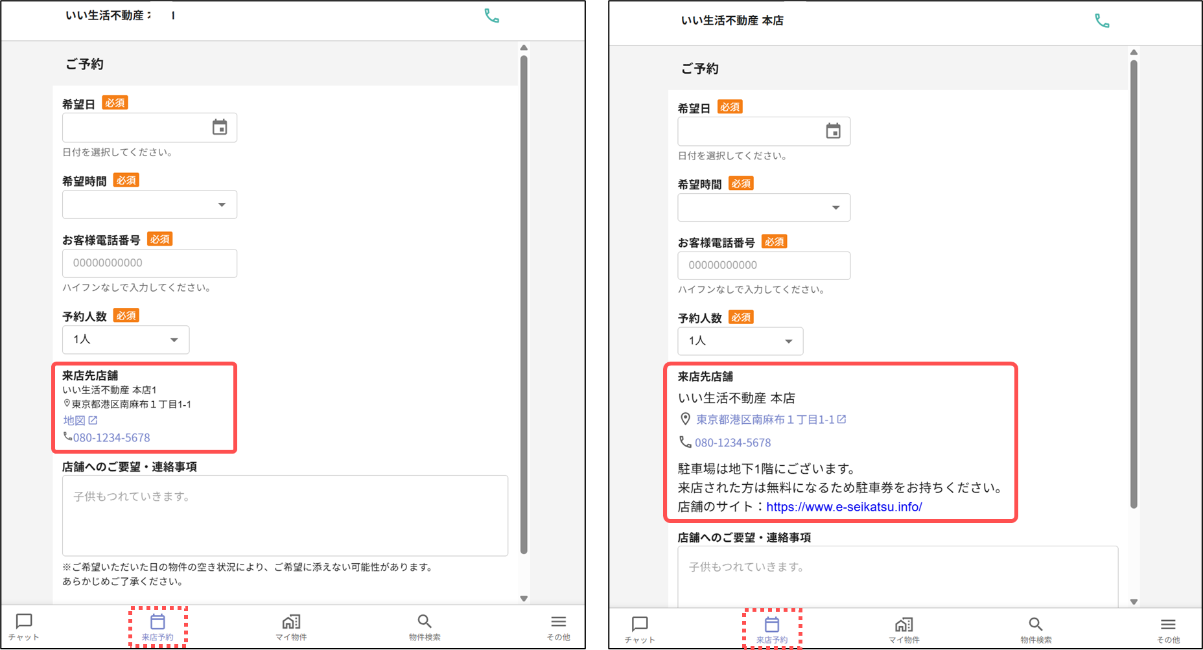Expand the 予約人数 dropdown in right screen
1203x650 pixels.
[x=740, y=341]
